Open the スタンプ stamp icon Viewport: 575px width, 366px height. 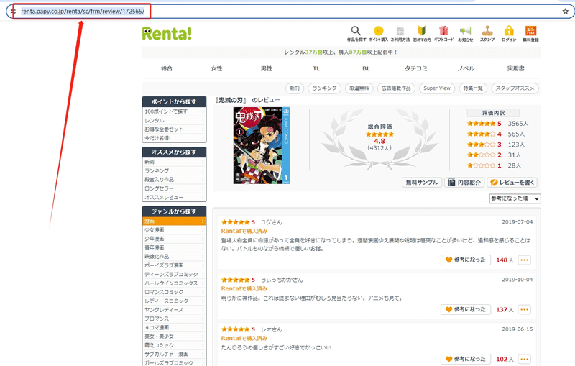click(x=487, y=31)
